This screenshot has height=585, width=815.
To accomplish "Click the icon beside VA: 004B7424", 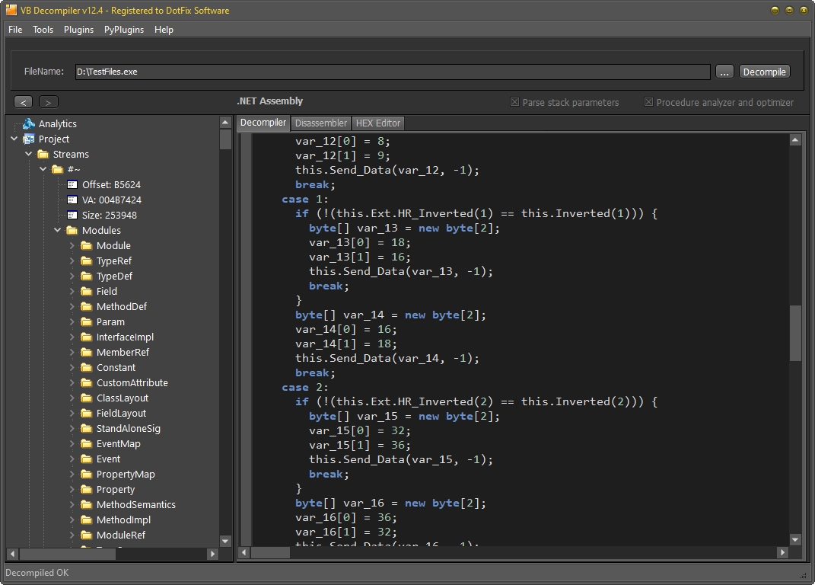I will (72, 200).
